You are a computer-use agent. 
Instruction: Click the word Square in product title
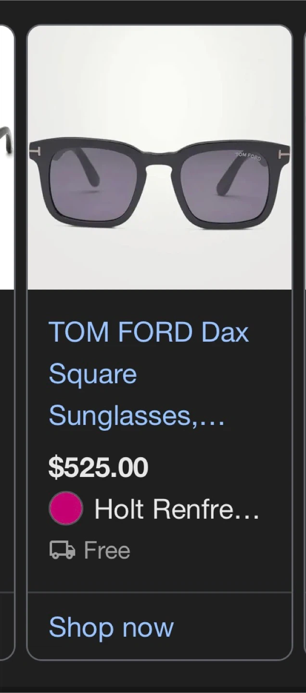[93, 374]
